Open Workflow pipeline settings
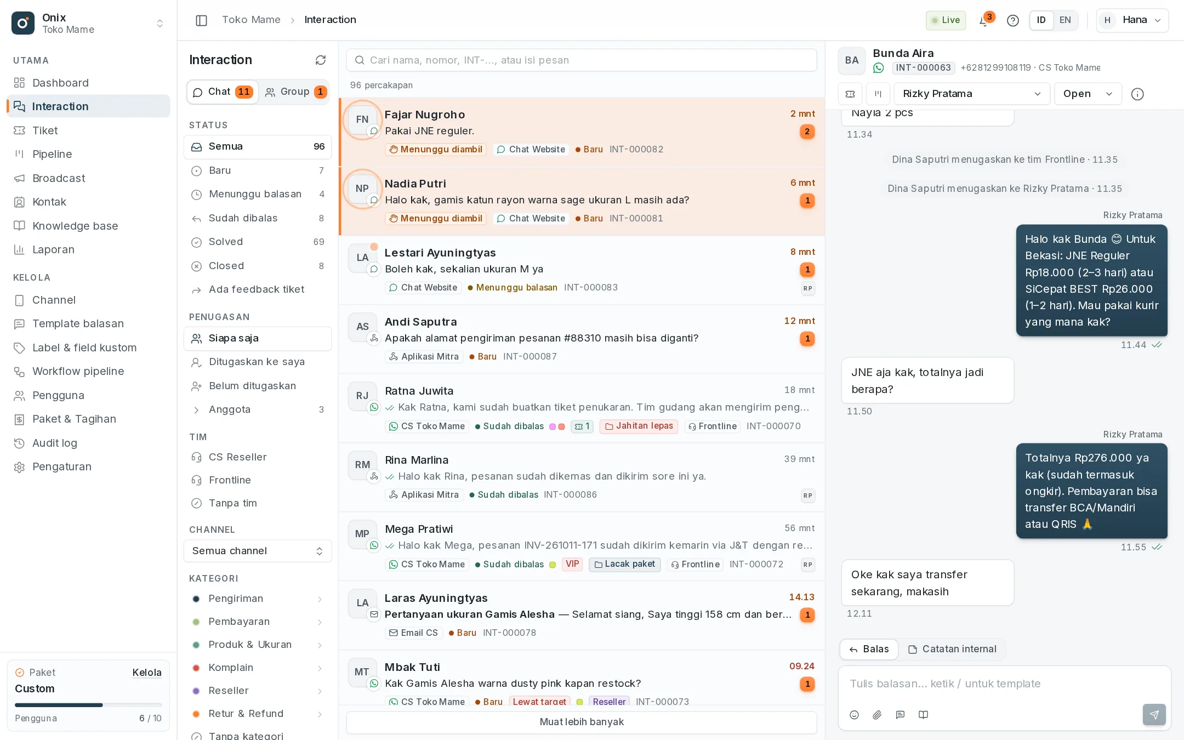This screenshot has height=740, width=1184. coord(88,371)
